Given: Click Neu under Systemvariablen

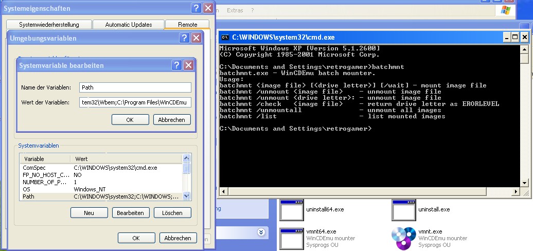Looking at the screenshot, I should point(89,213).
